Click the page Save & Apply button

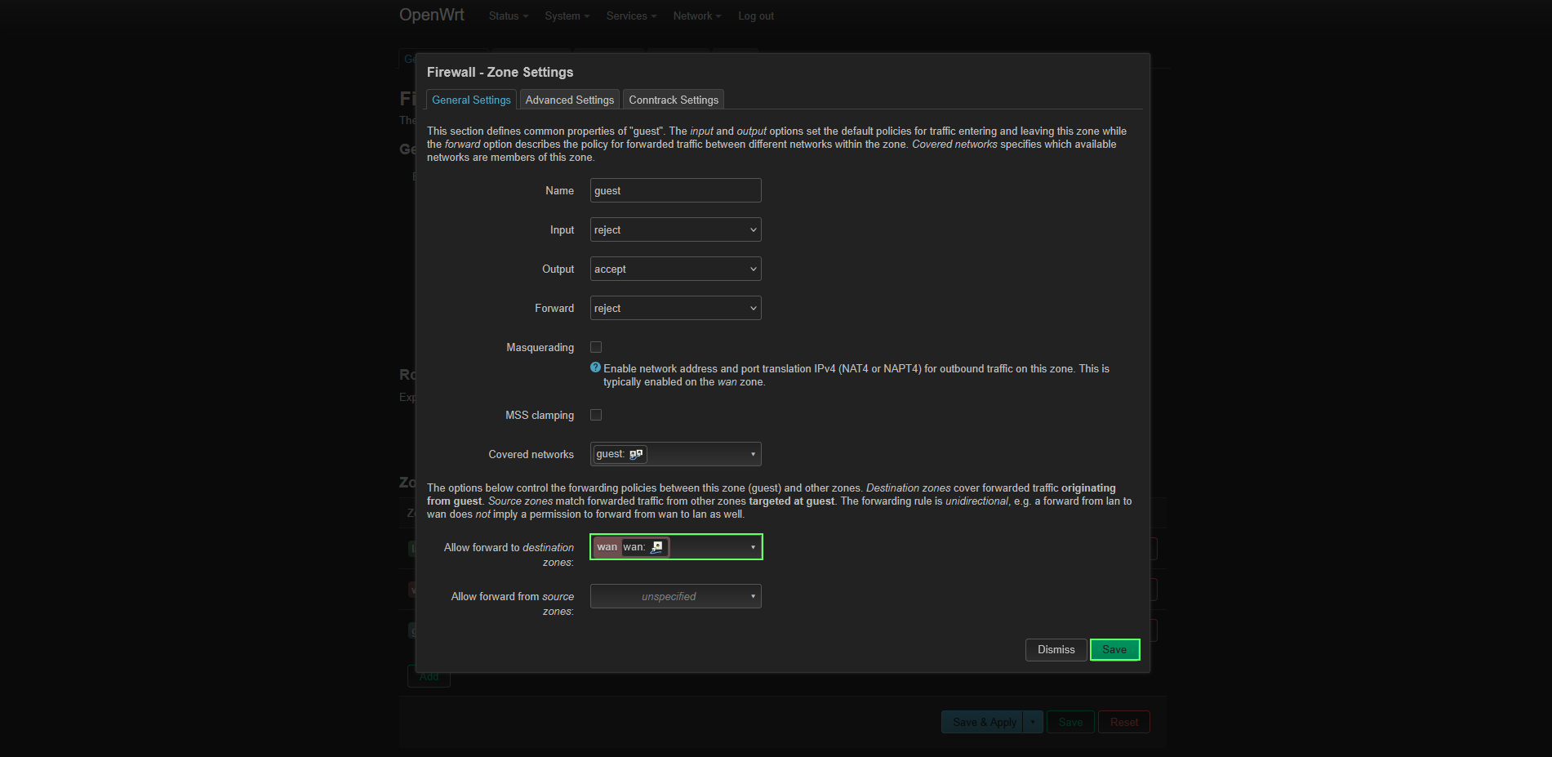coord(983,722)
